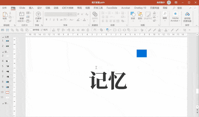Click the 已用字体 used fonts icon

38,14
